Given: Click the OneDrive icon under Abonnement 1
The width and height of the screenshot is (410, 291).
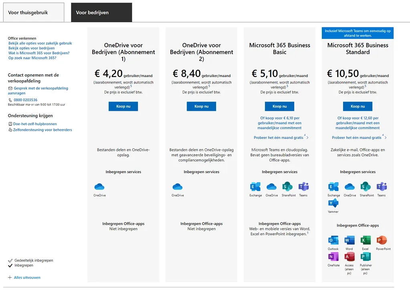Looking at the screenshot, I should (99, 187).
